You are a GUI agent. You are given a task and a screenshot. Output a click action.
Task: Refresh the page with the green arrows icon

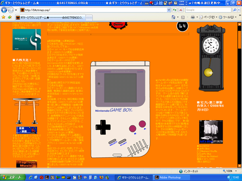(x=175, y=10)
